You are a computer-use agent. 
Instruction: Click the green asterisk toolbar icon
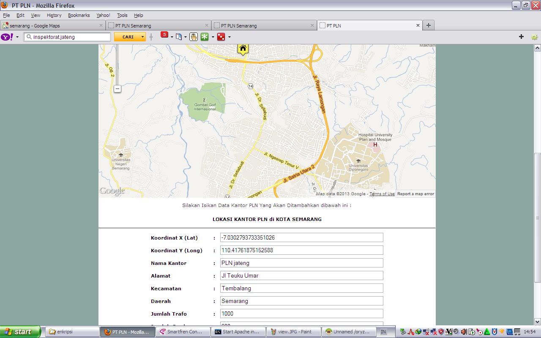click(x=205, y=37)
